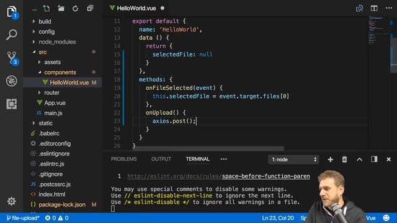Viewport: 397px width, 223px height.
Task: Close the terminal panel
Action: coord(389,160)
